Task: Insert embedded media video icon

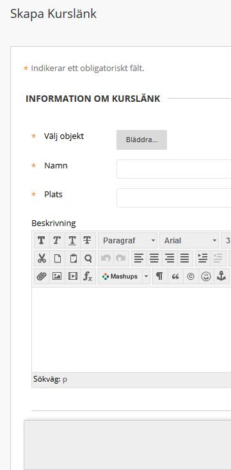Action: (x=72, y=277)
